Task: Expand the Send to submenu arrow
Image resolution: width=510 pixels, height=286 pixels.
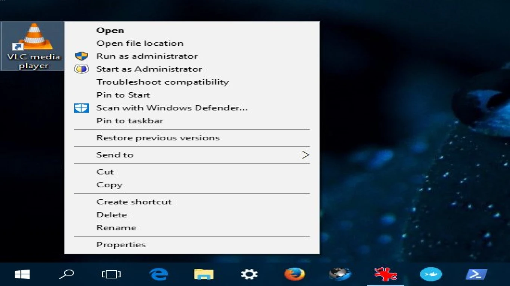Action: coord(305,155)
